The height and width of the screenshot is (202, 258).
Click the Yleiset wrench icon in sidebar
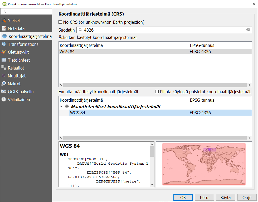click(4, 21)
